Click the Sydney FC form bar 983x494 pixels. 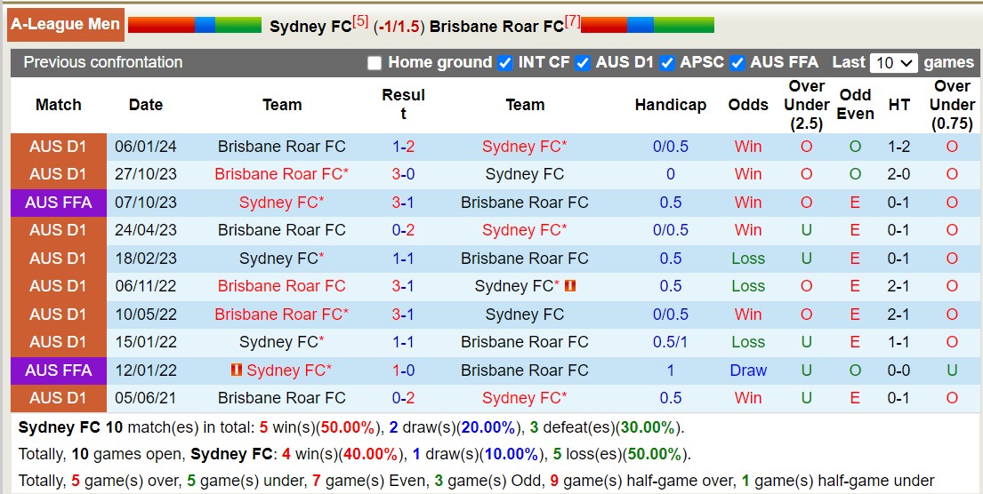point(194,25)
